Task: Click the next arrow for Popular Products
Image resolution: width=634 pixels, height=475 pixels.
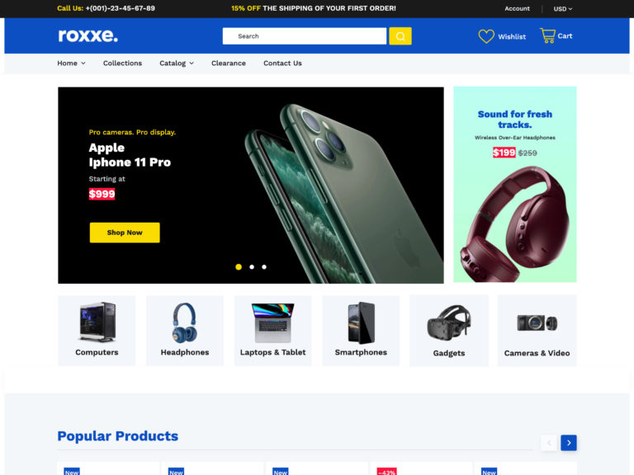Action: [569, 443]
